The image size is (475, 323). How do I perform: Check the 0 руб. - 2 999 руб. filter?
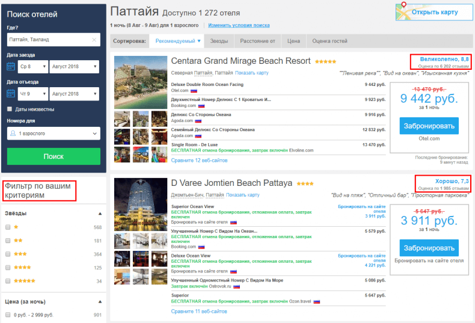8,315
